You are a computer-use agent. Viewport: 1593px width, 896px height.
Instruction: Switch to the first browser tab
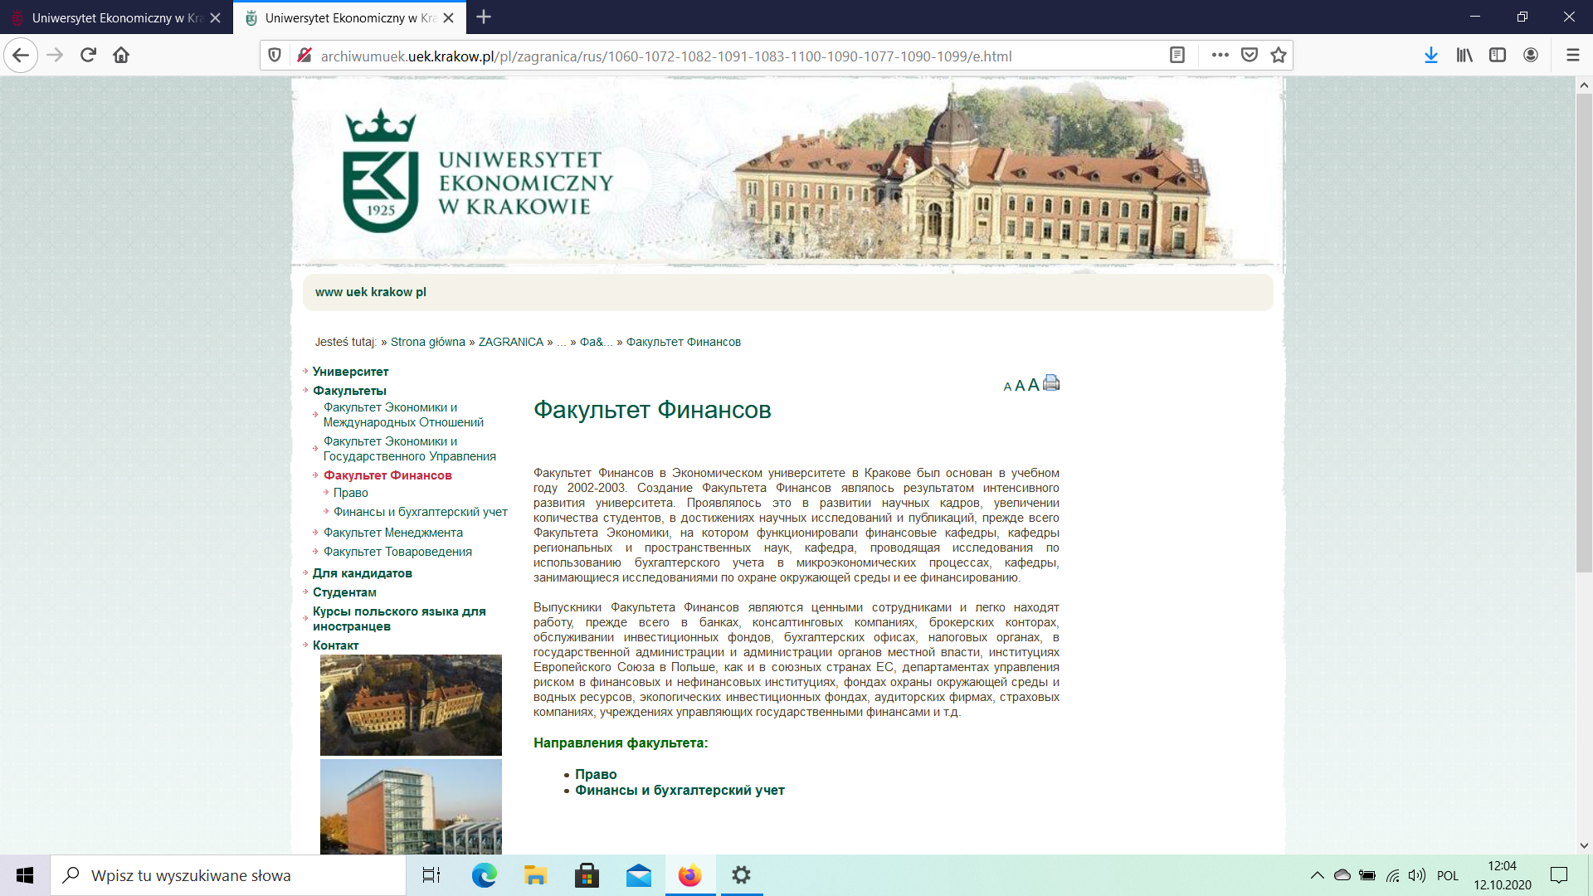click(x=108, y=17)
